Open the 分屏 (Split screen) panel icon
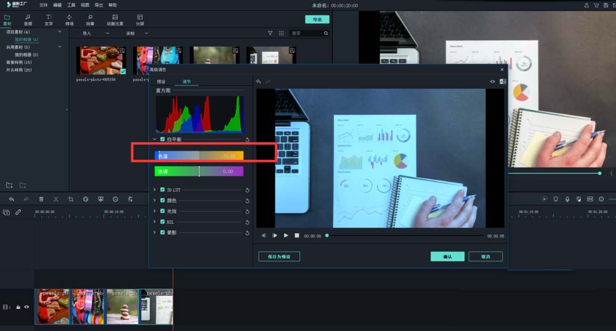616x331 pixels. click(x=140, y=20)
